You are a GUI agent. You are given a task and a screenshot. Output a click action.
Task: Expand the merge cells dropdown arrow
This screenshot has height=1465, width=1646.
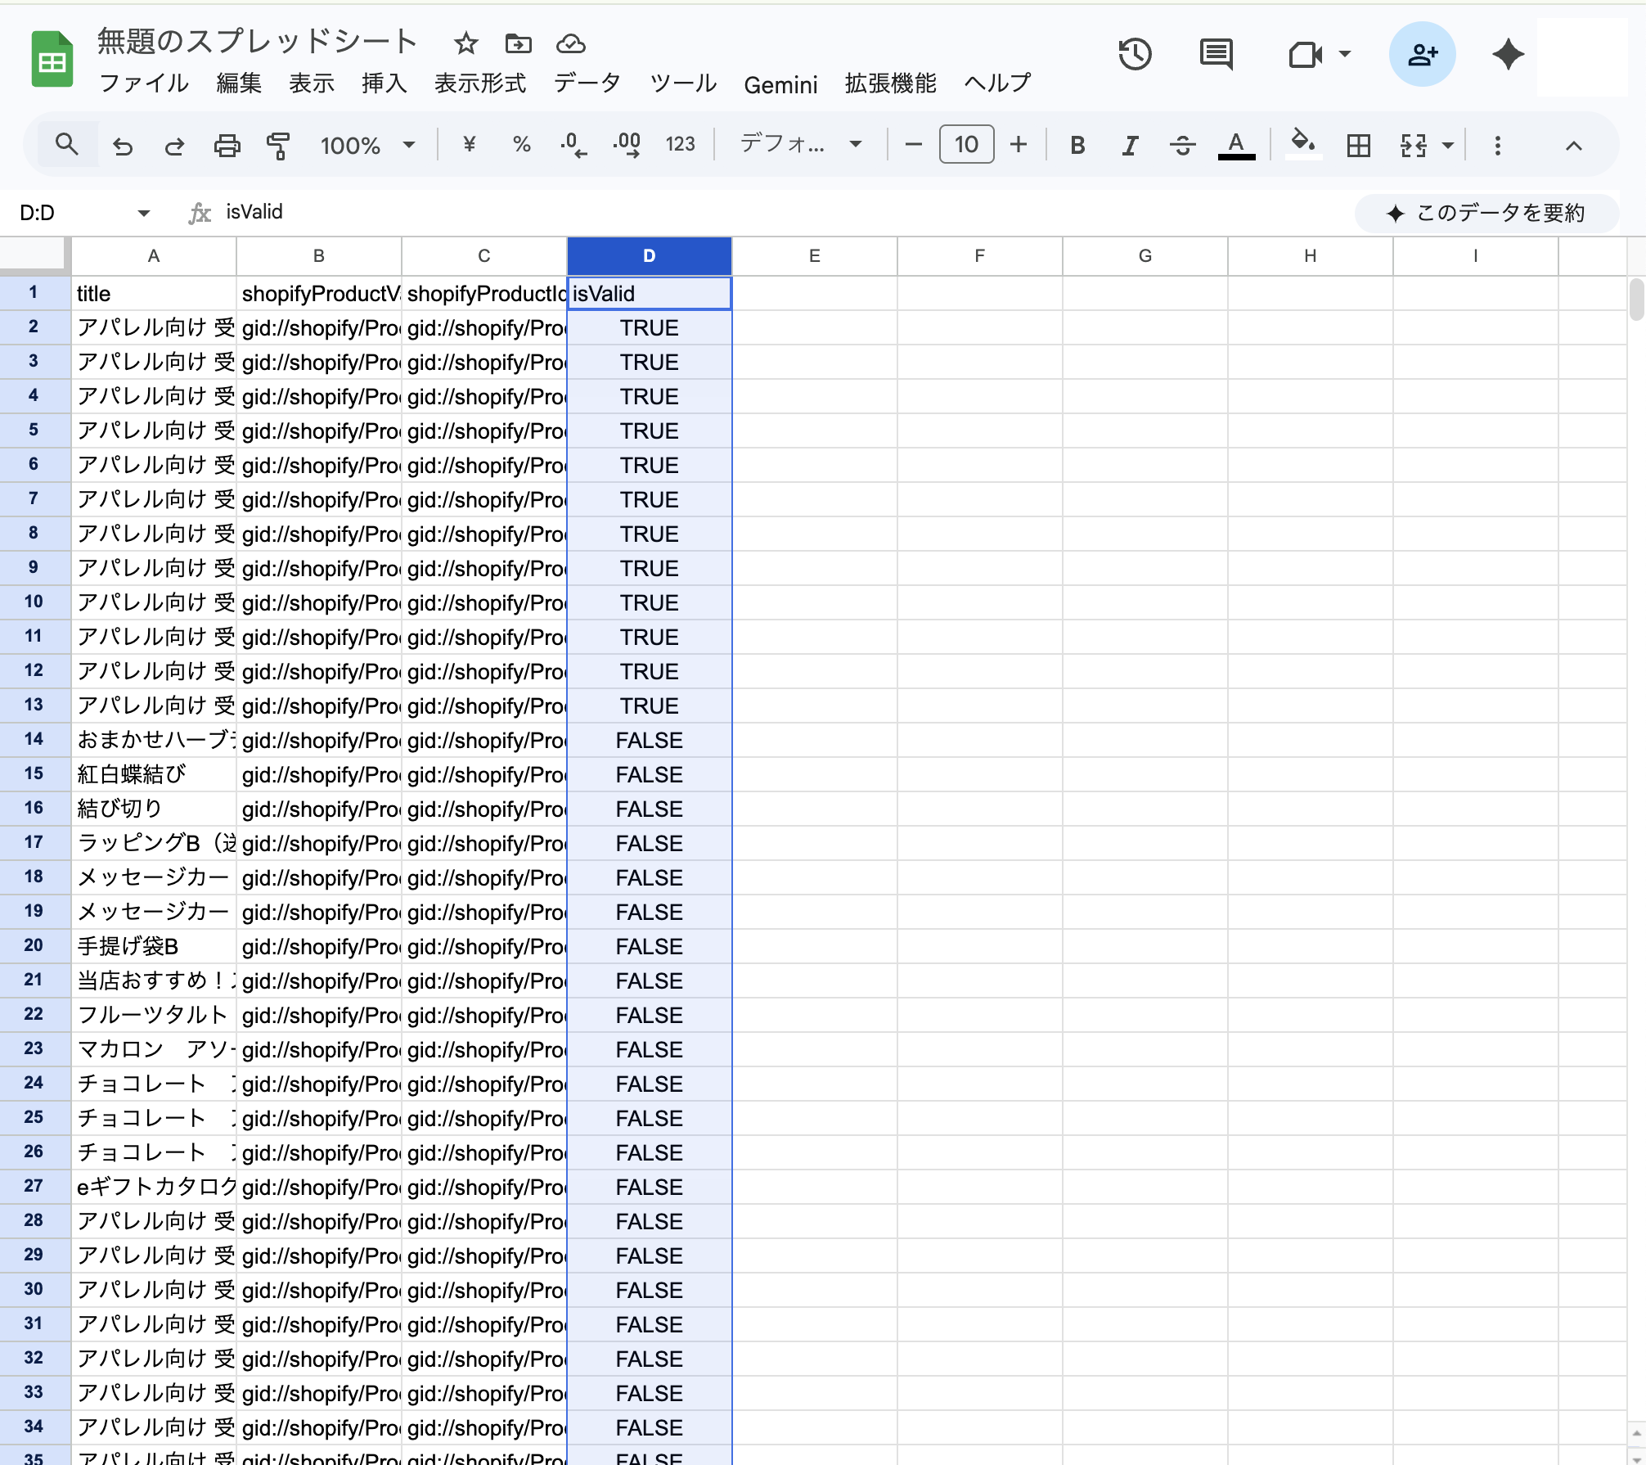coord(1448,146)
